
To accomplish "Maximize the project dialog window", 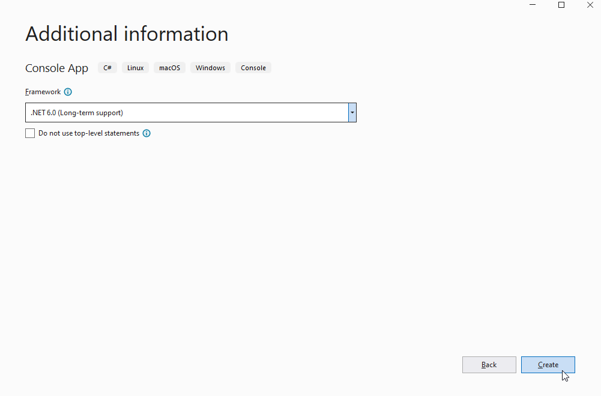I will (561, 5).
